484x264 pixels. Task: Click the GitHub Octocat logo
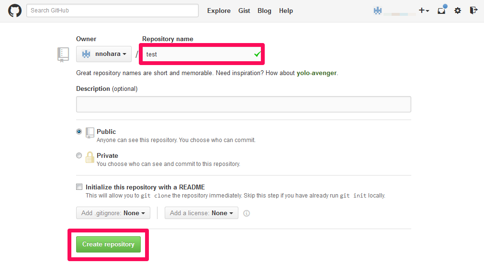[x=15, y=11]
